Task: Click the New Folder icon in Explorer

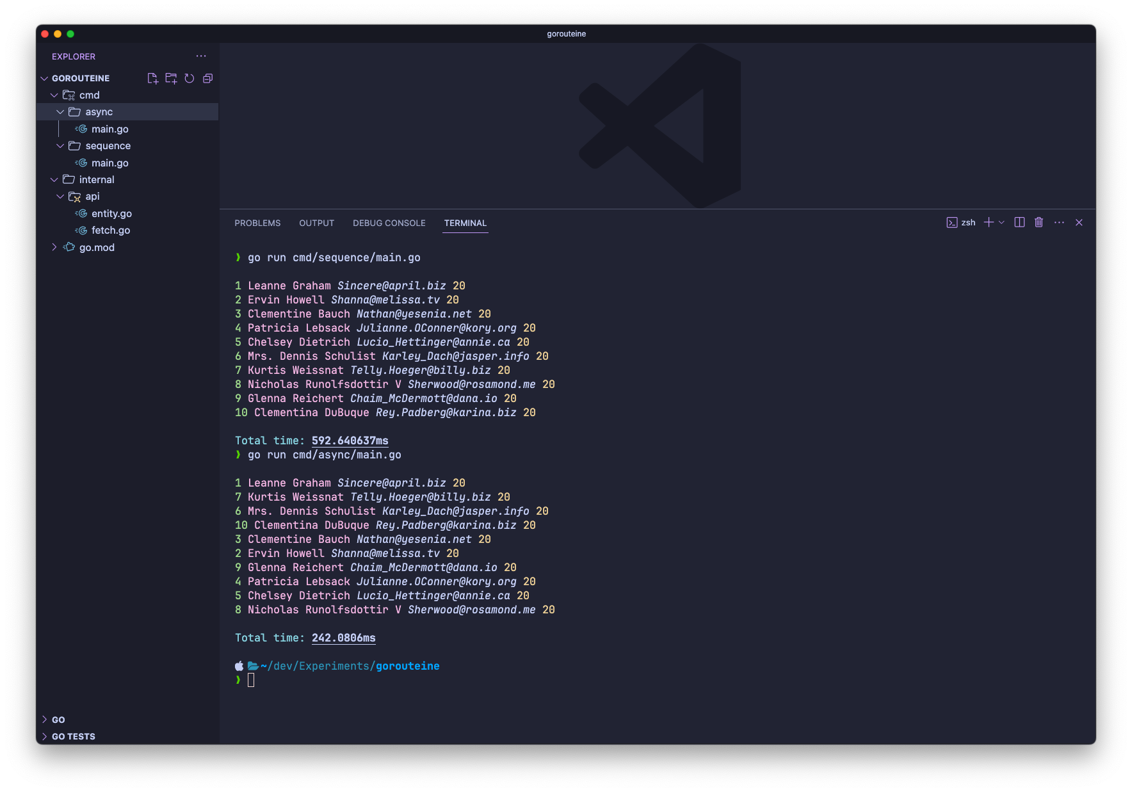Action: click(171, 78)
